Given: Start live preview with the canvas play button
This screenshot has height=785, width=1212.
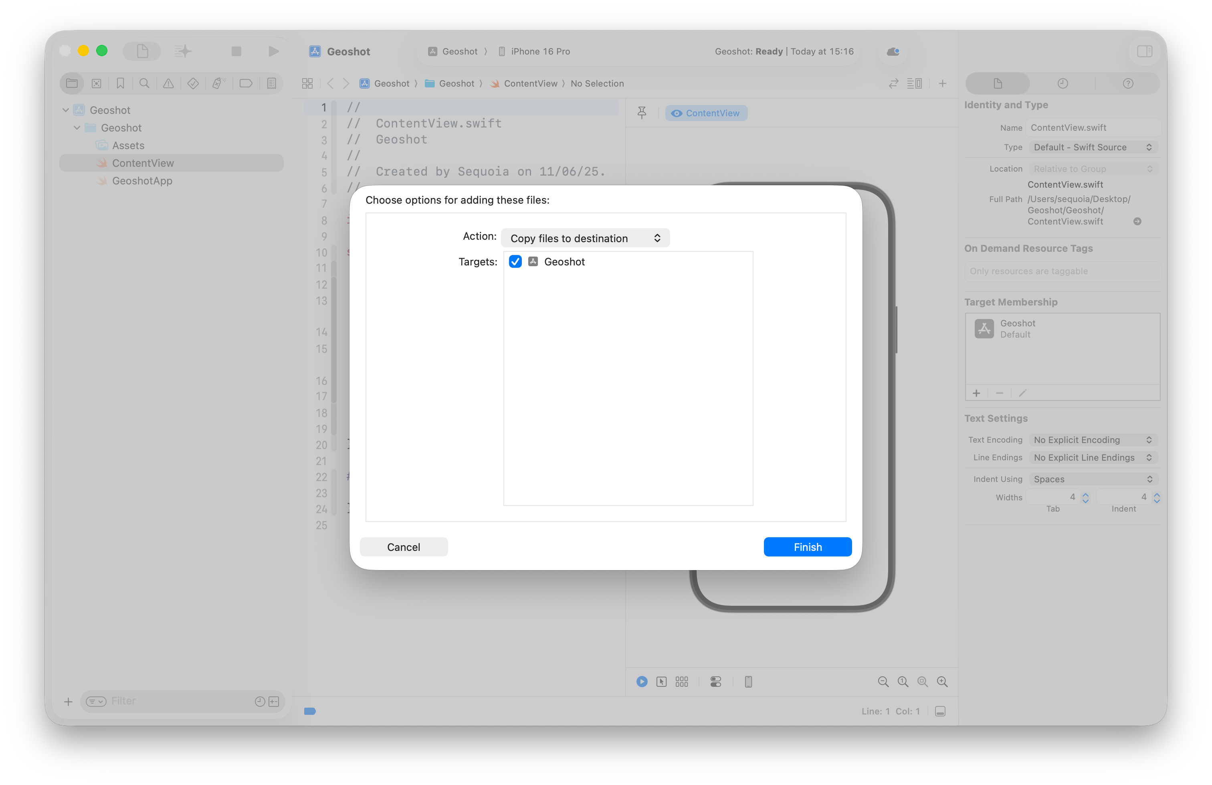Looking at the screenshot, I should click(x=641, y=682).
